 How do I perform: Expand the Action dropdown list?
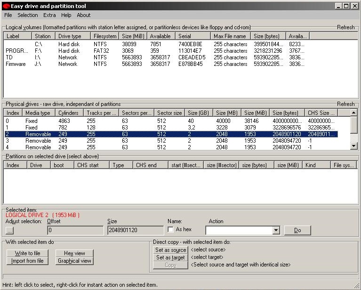(276, 231)
